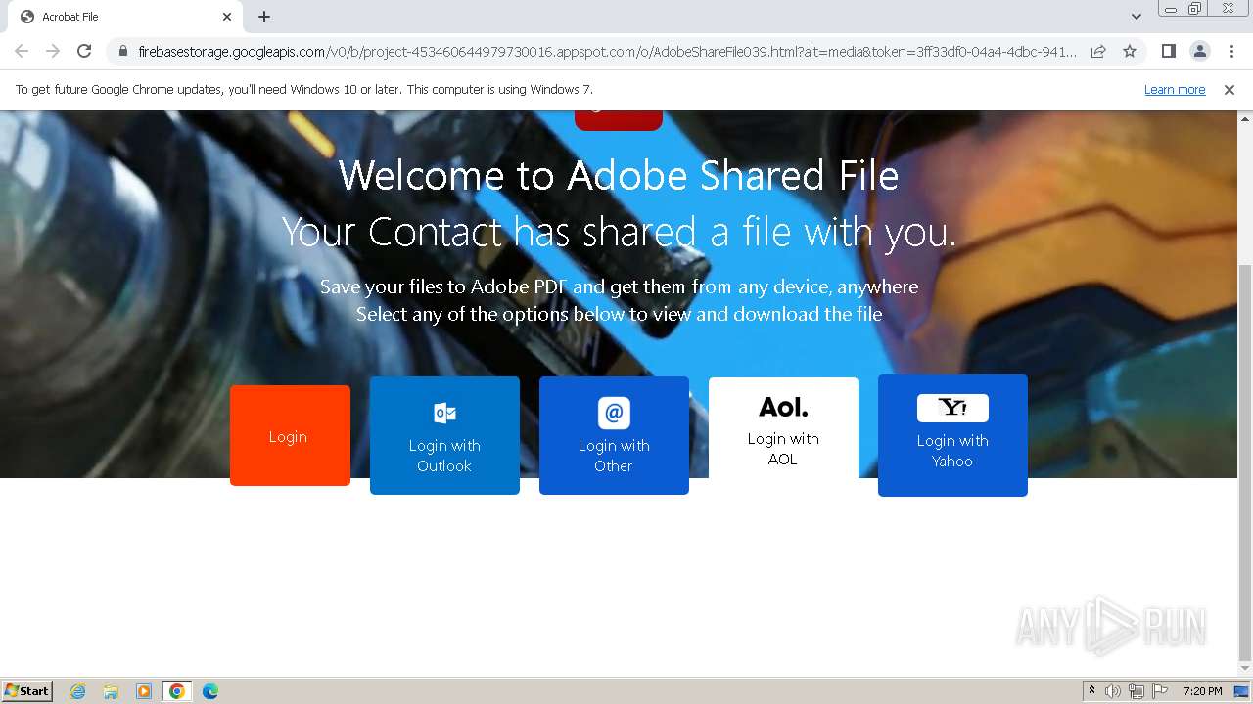Open network tray icon

tap(1137, 691)
